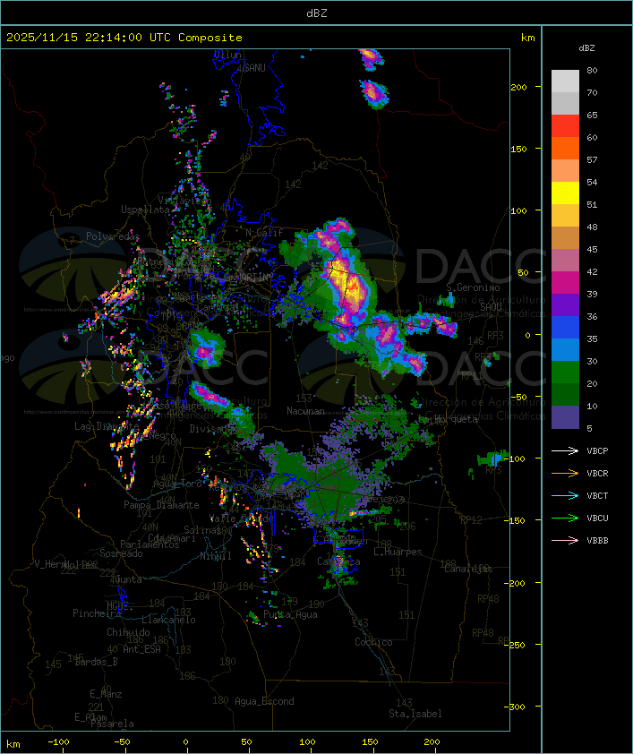Click the pink VBBB arrow icon
The width and height of the screenshot is (633, 754).
click(x=565, y=541)
